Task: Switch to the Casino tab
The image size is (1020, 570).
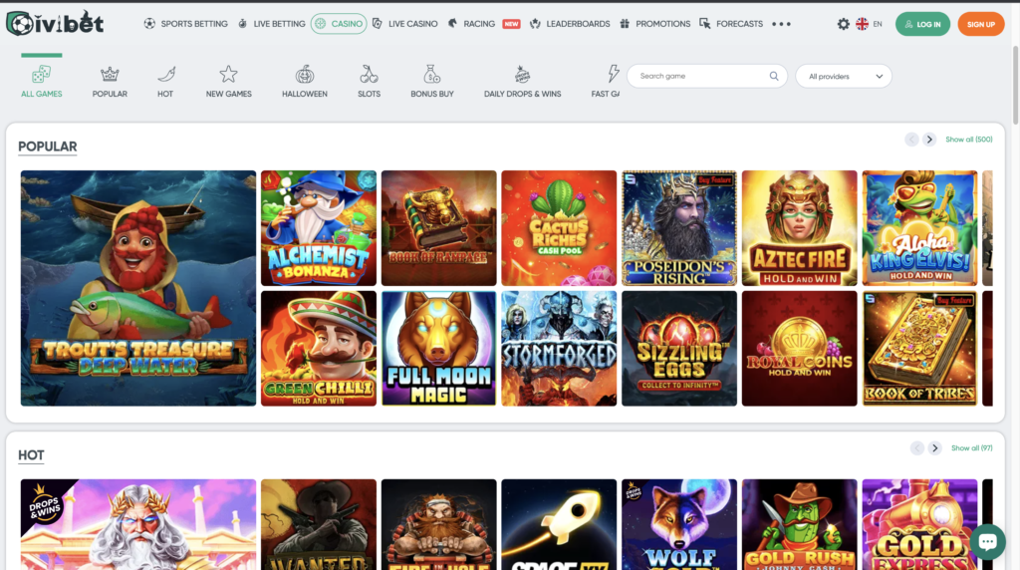Action: [x=339, y=24]
